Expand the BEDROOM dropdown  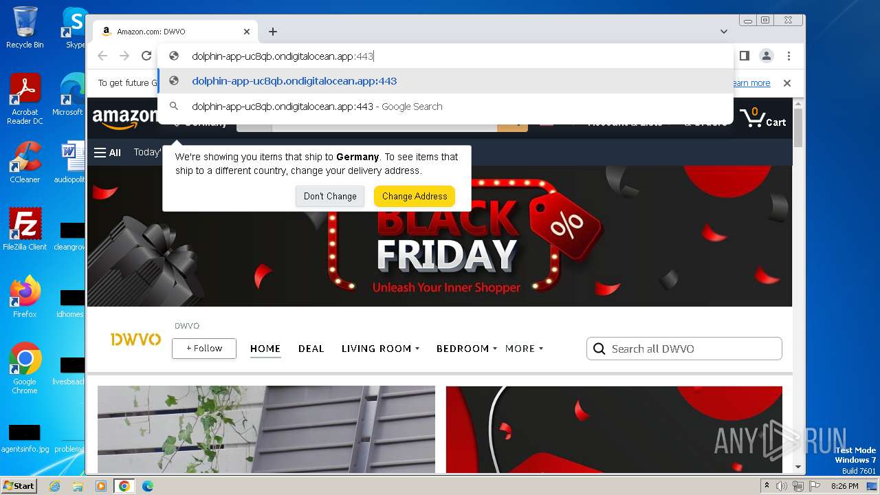tap(466, 349)
